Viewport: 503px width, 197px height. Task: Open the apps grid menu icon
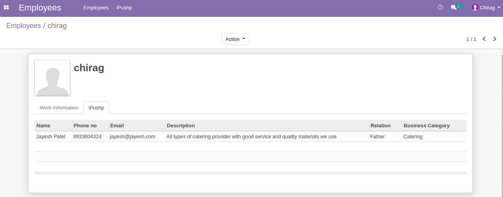coord(6,7)
